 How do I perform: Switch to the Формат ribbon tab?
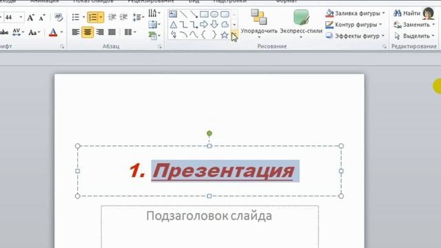(287, 1)
